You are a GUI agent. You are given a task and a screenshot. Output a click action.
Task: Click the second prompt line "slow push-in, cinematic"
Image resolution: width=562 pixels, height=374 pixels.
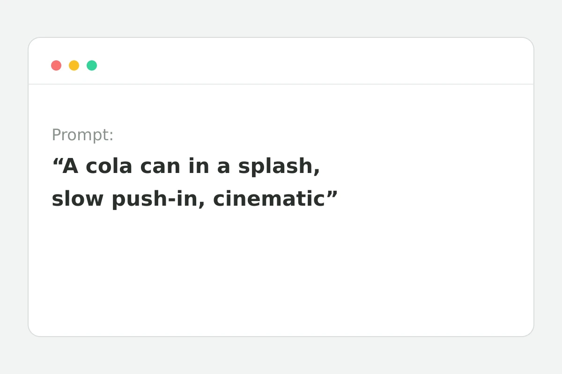(x=194, y=199)
